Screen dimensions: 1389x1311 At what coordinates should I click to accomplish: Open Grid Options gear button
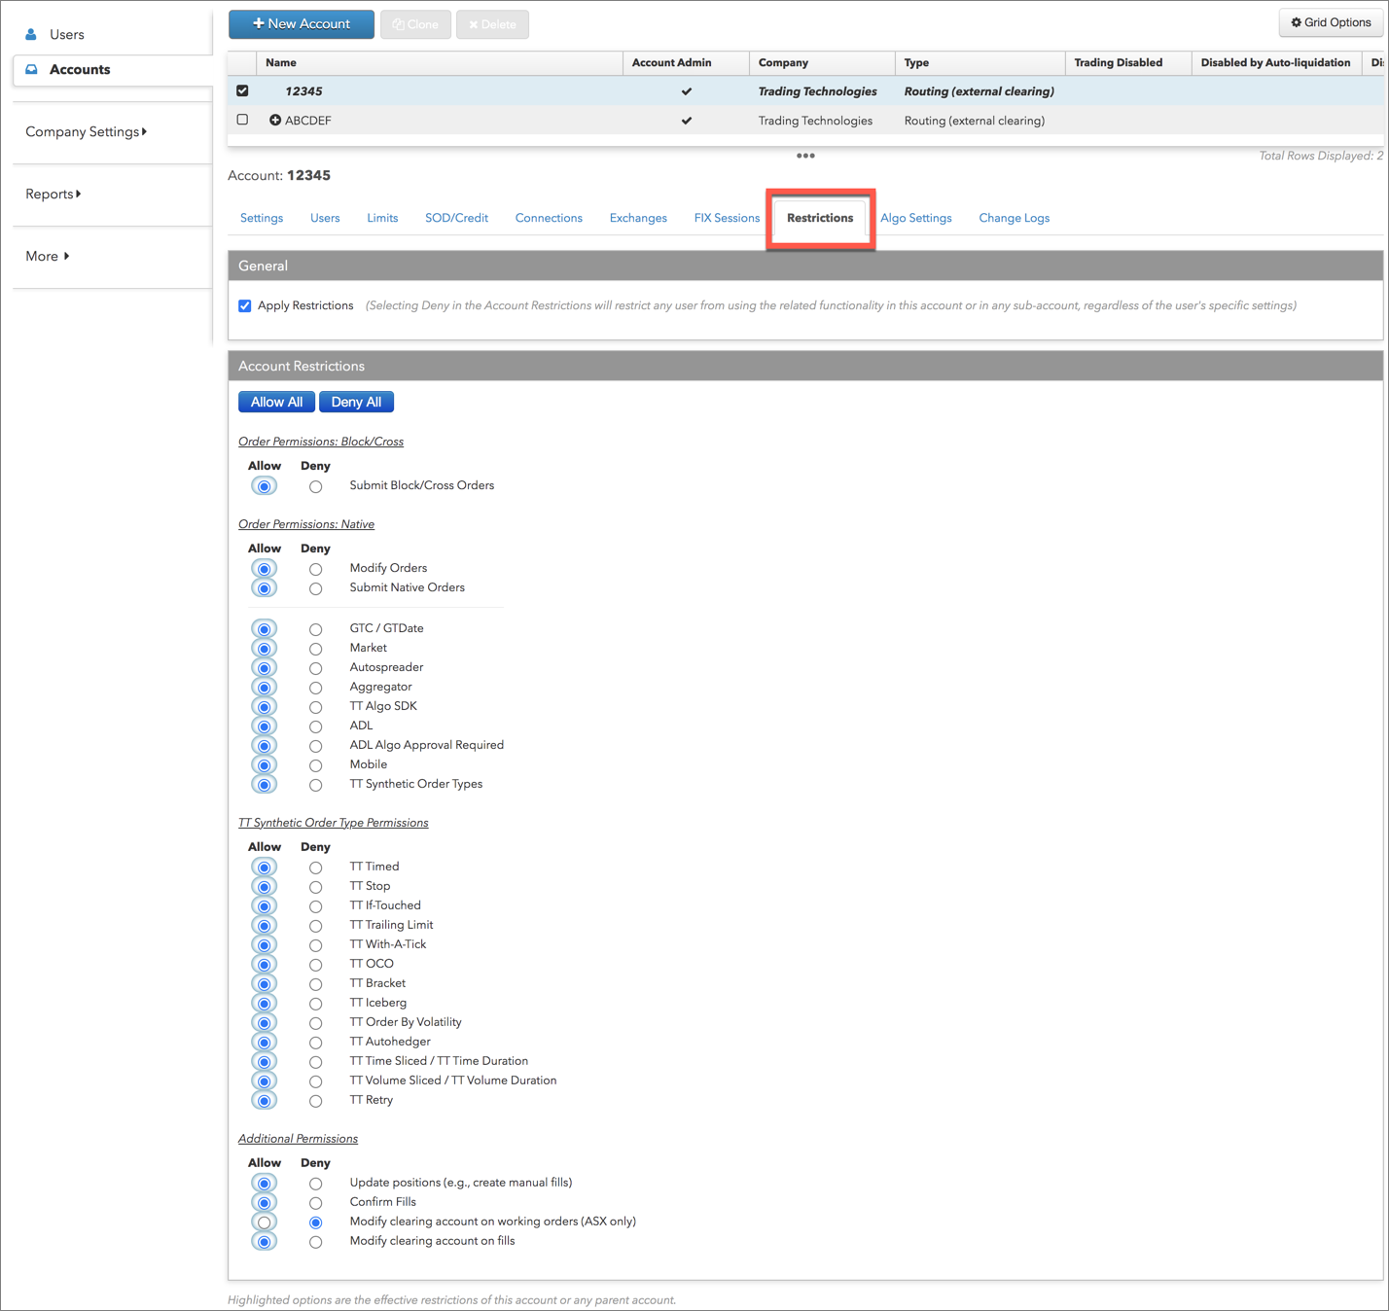[1330, 22]
